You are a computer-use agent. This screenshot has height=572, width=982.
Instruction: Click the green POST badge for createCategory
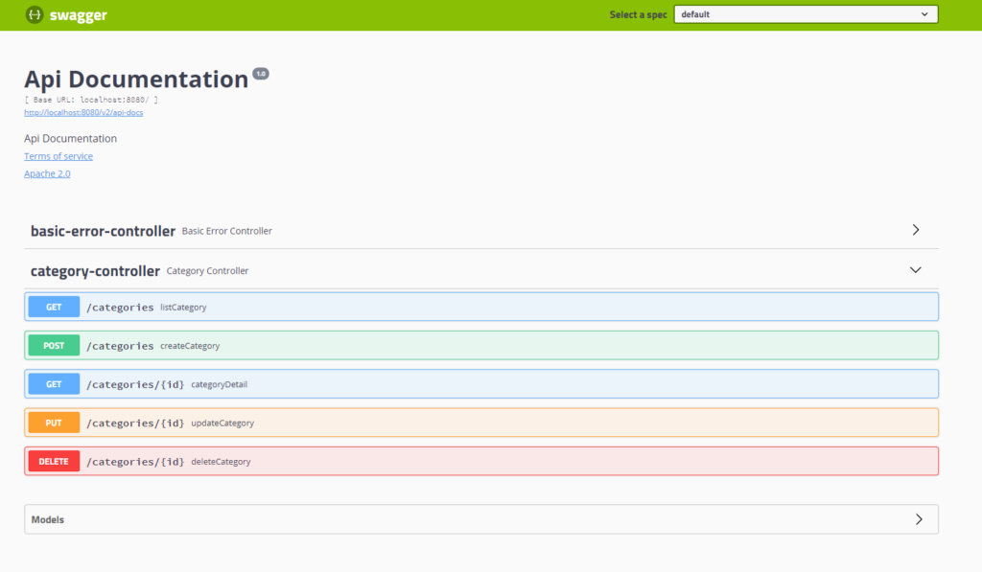(x=54, y=345)
